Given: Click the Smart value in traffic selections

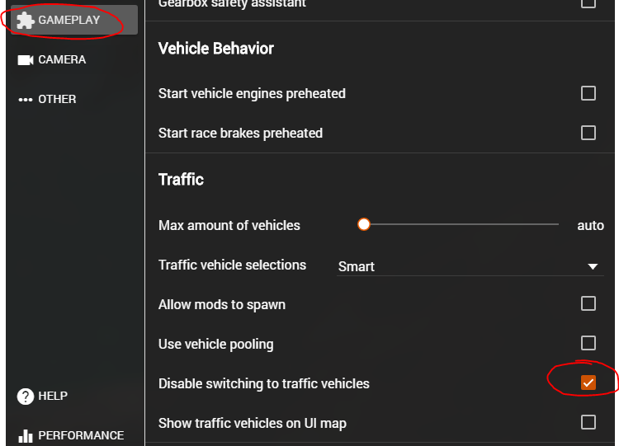Looking at the screenshot, I should pyautogui.click(x=356, y=266).
